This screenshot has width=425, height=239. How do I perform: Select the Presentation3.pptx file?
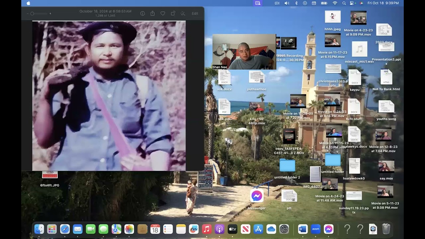coord(386,47)
